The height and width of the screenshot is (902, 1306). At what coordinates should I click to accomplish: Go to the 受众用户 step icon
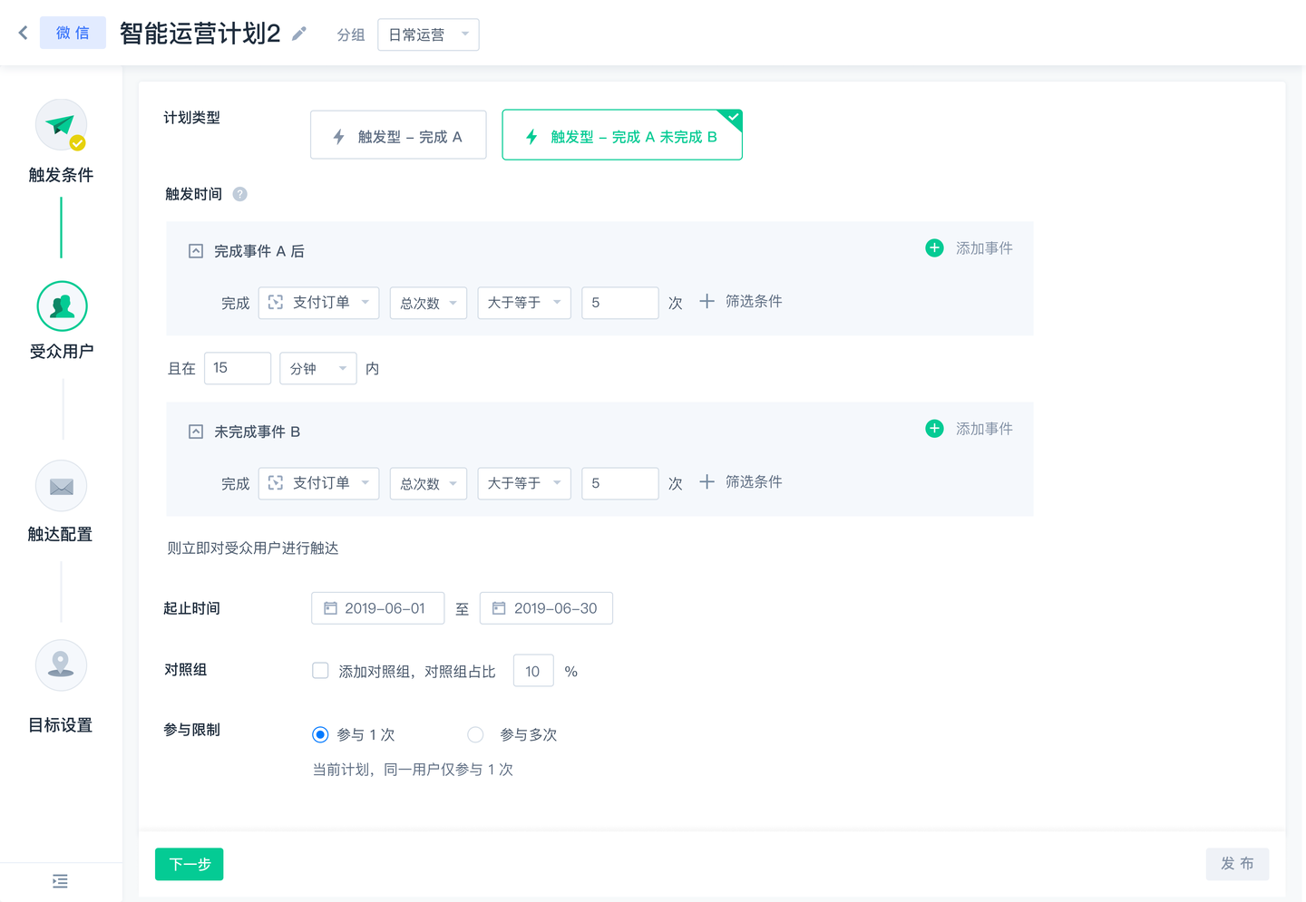coord(62,306)
